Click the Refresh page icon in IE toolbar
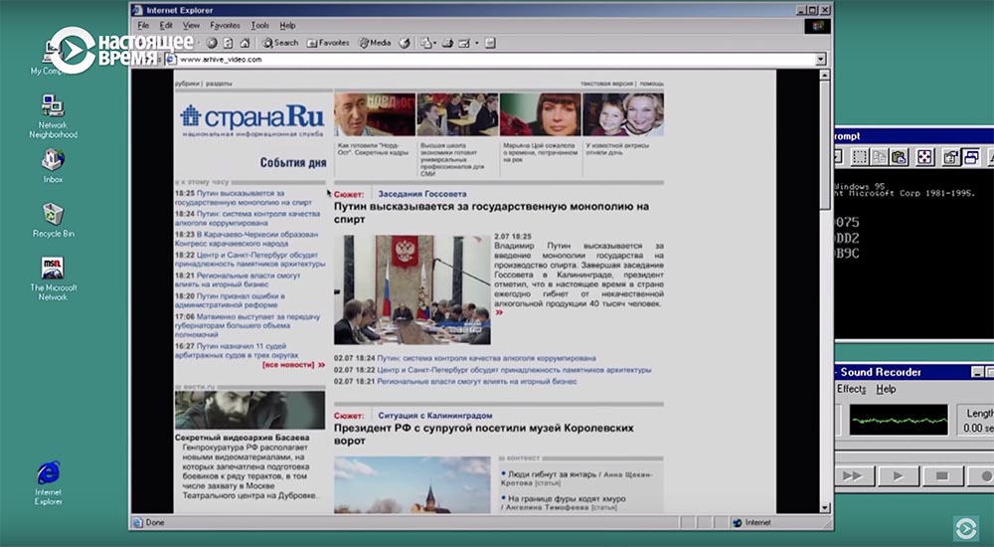This screenshot has height=547, width=994. [229, 43]
